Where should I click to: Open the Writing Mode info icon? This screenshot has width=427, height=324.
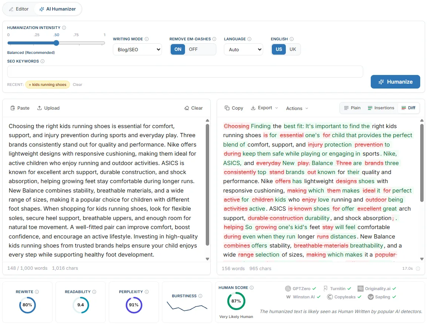click(147, 39)
